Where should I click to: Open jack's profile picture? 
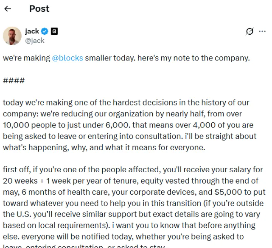(x=12, y=36)
